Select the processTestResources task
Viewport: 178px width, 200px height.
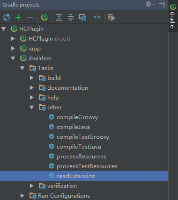(87, 166)
